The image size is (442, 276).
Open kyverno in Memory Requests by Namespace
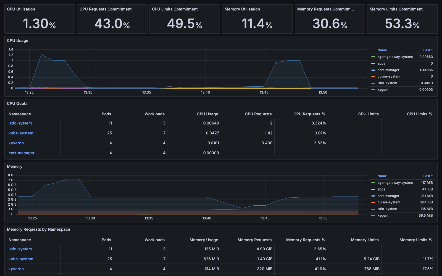pyautogui.click(x=16, y=269)
